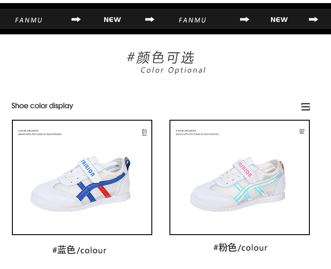Viewport: 331px width, 269px height.
Task: Click the Shoe color display title
Action: [x=42, y=106]
